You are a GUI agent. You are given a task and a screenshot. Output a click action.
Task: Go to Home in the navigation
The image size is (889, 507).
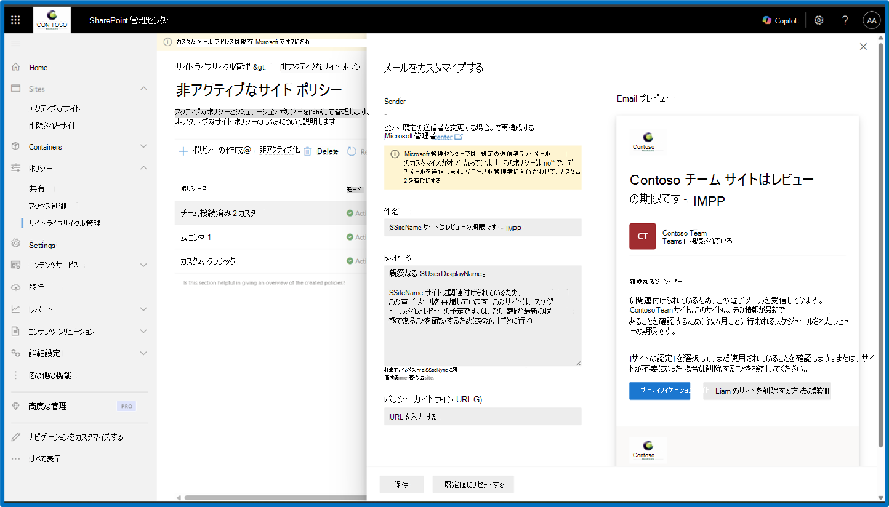[38, 68]
